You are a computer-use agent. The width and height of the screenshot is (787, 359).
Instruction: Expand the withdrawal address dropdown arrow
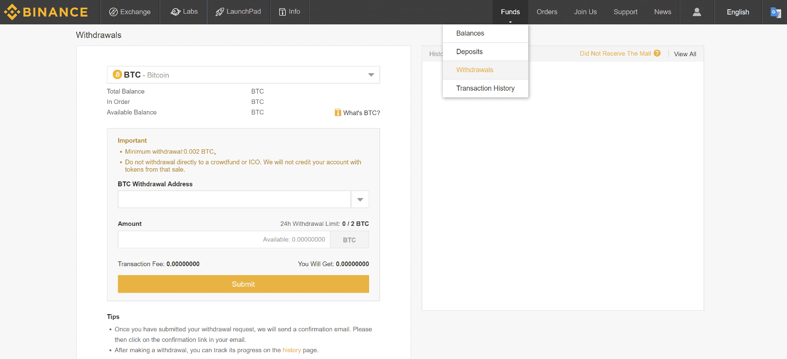360,199
